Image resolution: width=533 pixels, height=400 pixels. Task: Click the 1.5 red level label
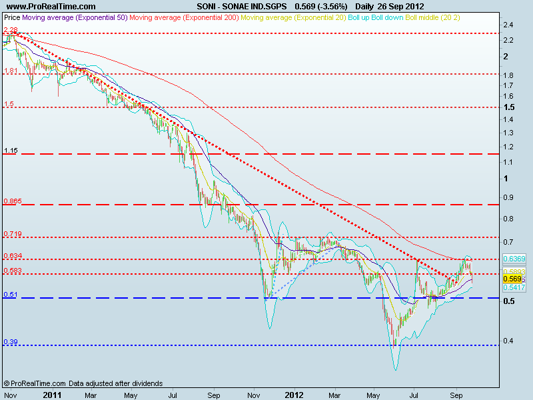pyautogui.click(x=9, y=104)
